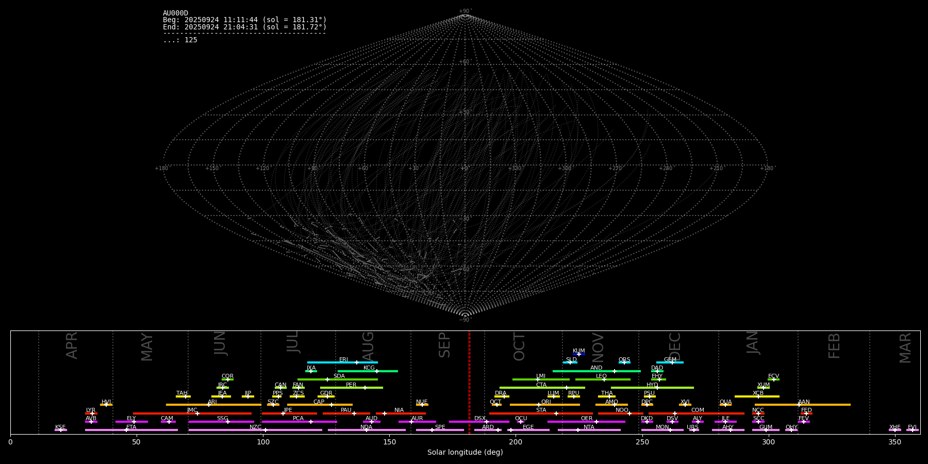928x464 pixels.
Task: Click the EVI shower label
Action: point(912,427)
